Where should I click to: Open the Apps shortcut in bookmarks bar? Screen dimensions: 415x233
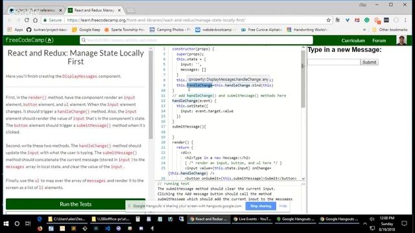pos(16,30)
